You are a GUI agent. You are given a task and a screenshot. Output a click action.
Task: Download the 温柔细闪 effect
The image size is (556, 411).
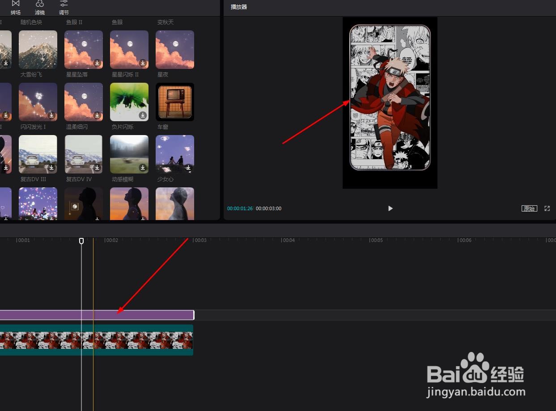click(97, 115)
